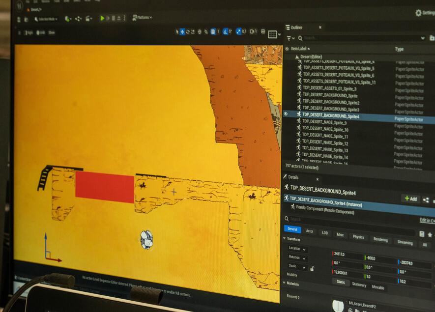Toggle surface snapping in viewport
435x312 pixels.
(206, 32)
